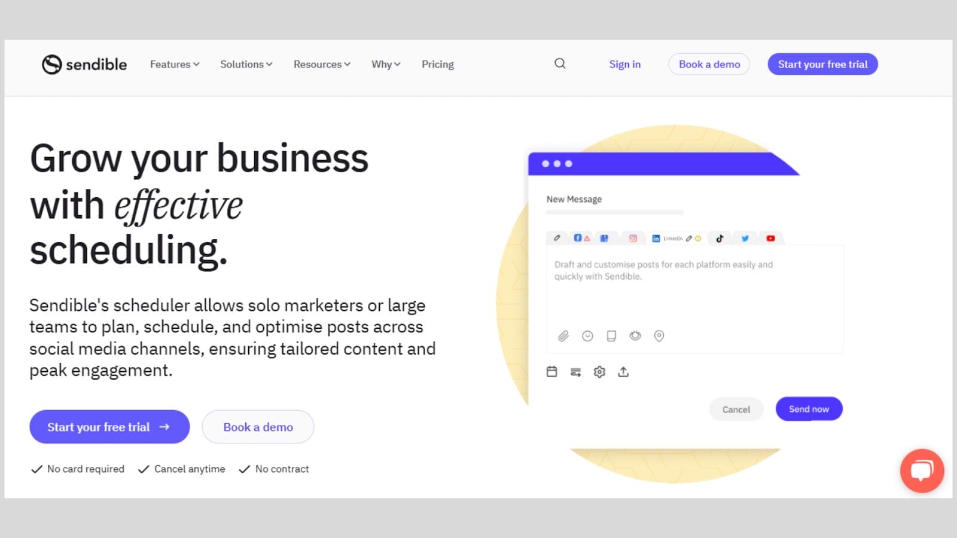Click the yellow clock icon on LinkedIn tab

[x=698, y=239]
